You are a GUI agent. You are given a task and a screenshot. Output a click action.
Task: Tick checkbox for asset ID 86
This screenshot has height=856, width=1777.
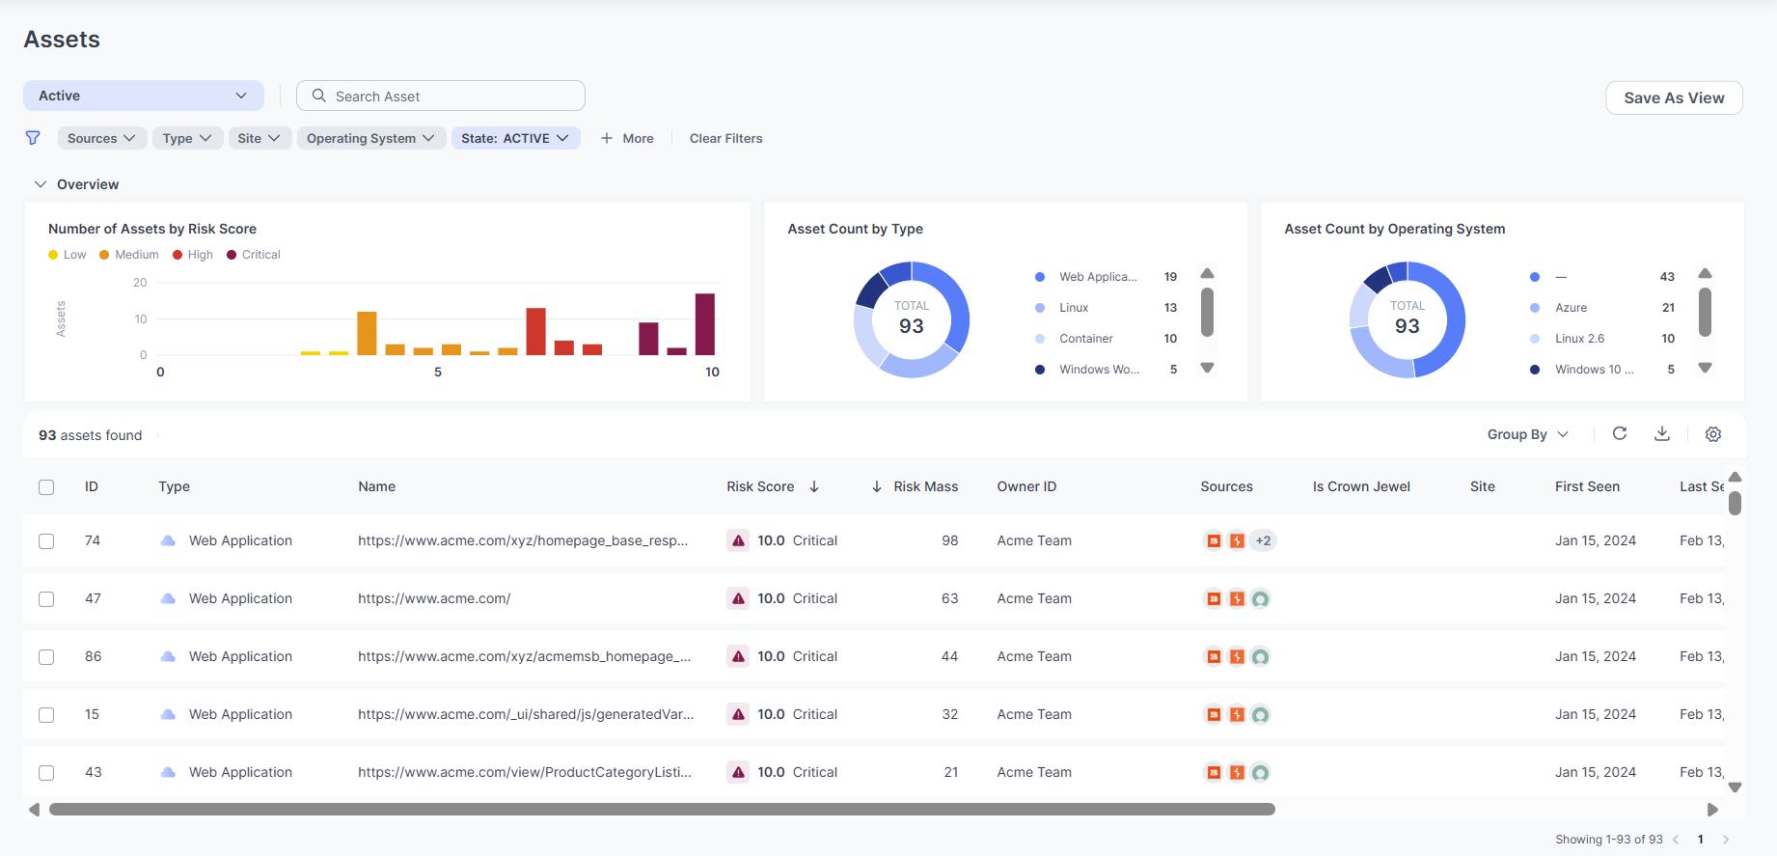46,657
